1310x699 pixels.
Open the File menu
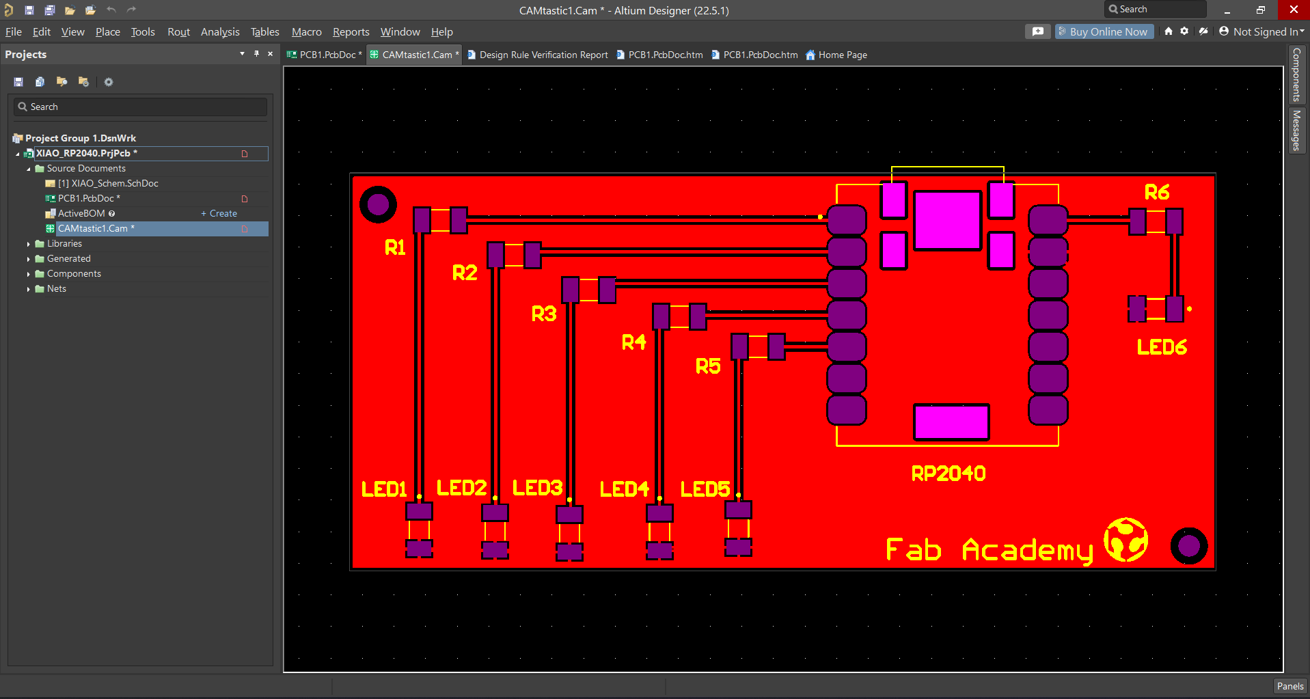pyautogui.click(x=14, y=31)
